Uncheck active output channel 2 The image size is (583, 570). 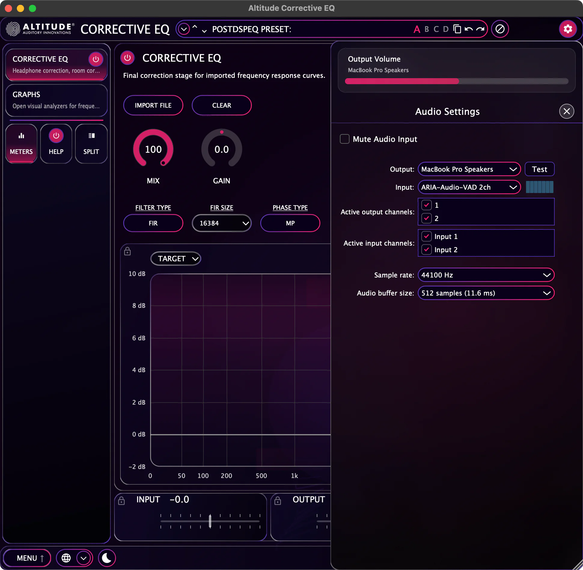tap(426, 218)
